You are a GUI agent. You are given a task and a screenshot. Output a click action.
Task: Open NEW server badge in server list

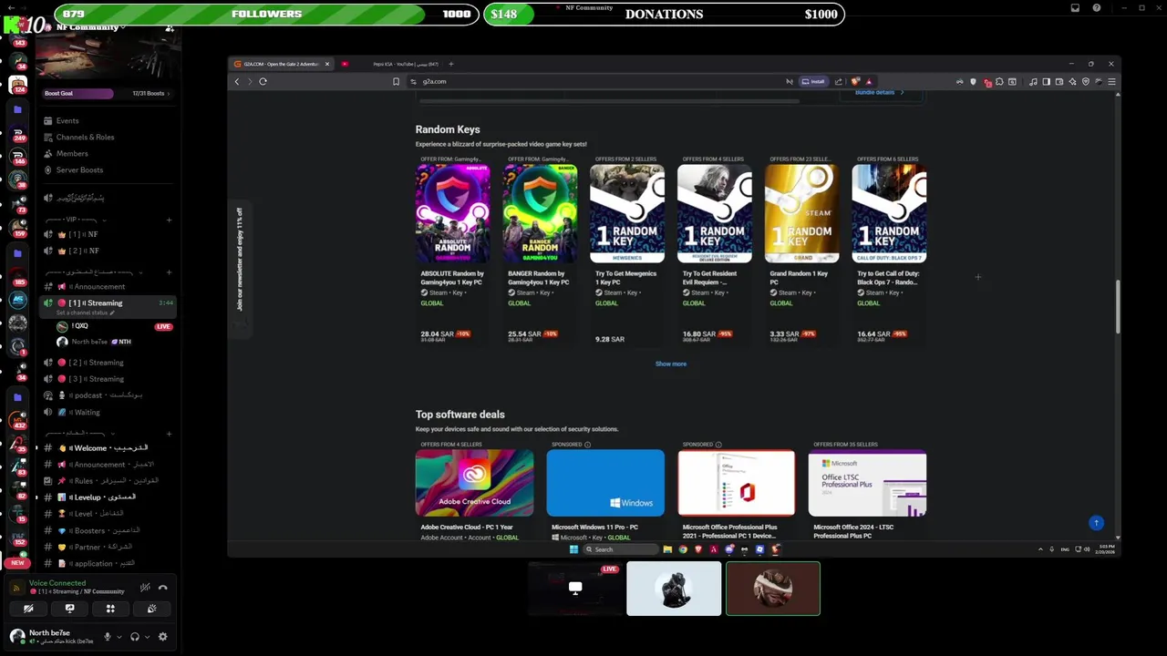coord(17,563)
